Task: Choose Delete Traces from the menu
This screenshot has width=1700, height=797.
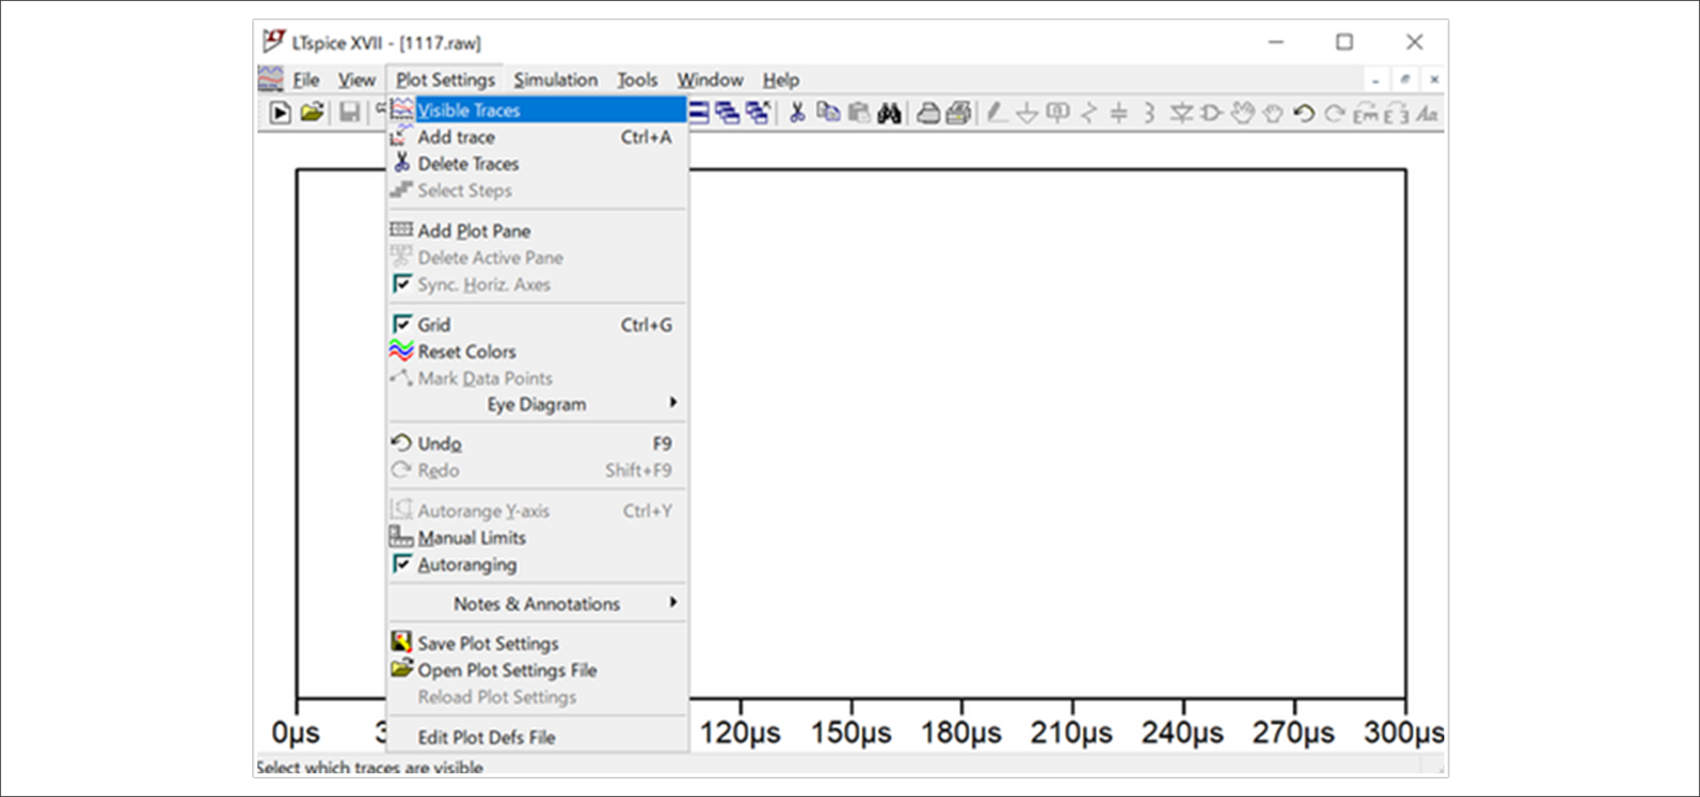Action: (x=537, y=163)
